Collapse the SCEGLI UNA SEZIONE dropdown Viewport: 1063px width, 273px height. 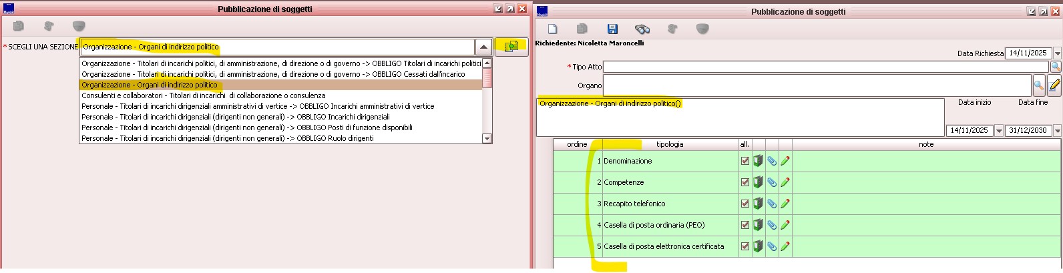(x=484, y=47)
